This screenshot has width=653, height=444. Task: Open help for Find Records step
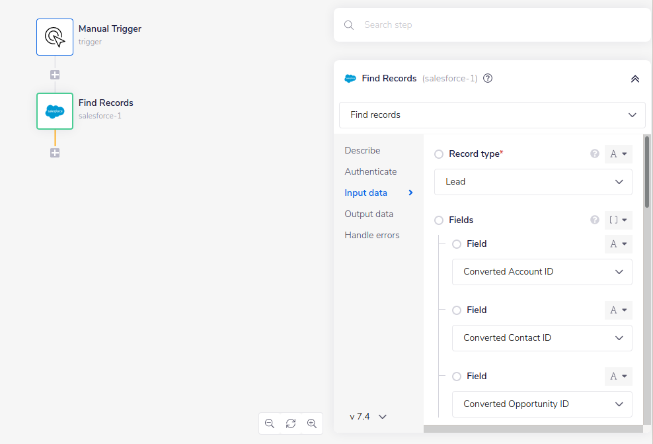click(x=487, y=78)
